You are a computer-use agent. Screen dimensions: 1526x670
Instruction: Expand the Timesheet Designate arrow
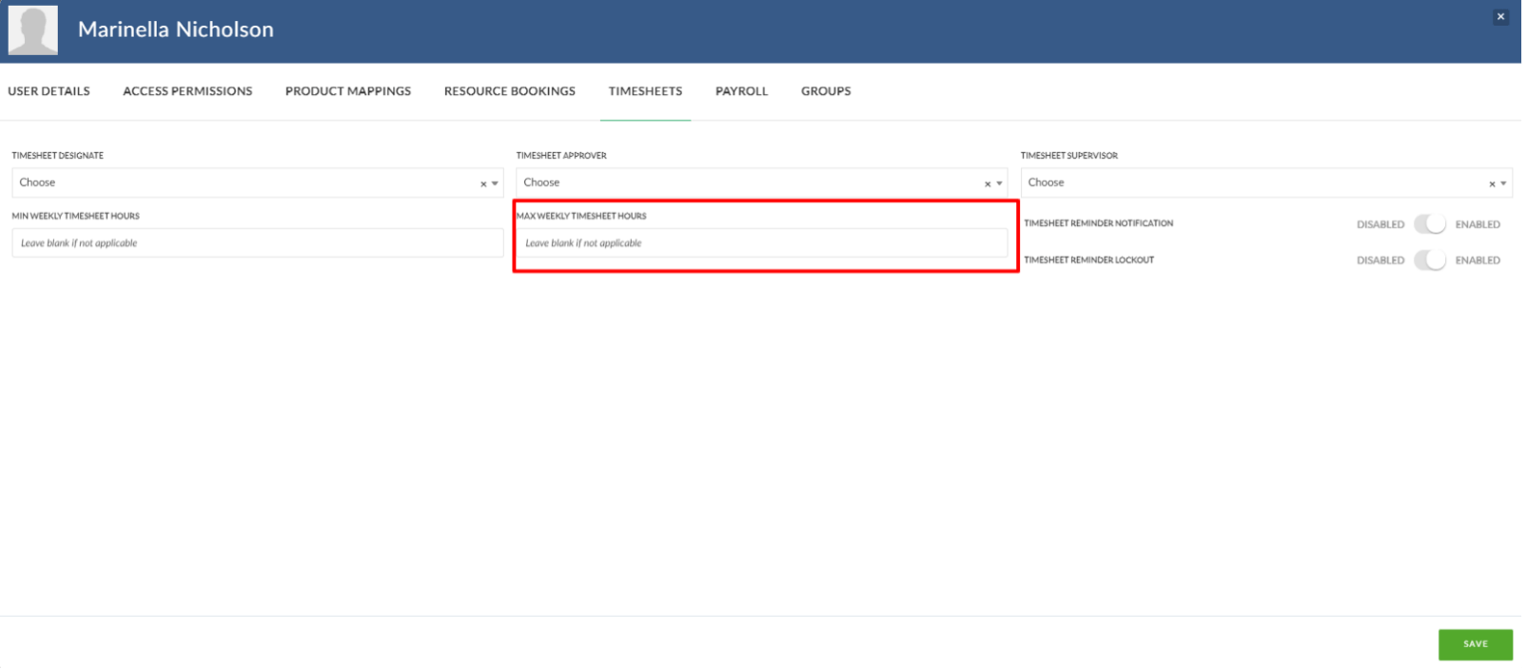(495, 183)
